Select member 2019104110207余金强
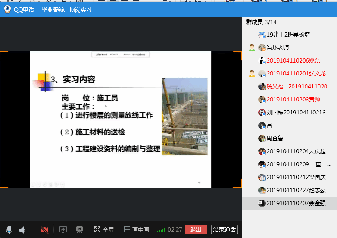The height and width of the screenshot is (238, 337). [x=296, y=203]
